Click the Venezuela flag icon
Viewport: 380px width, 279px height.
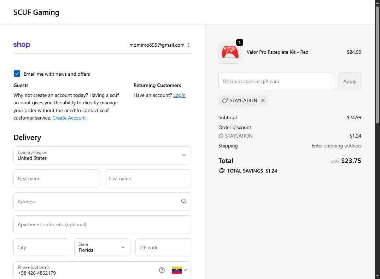point(177,270)
